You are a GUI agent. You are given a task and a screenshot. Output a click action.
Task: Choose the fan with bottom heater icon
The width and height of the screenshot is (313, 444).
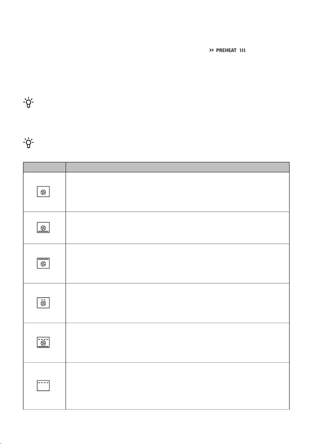43,227
